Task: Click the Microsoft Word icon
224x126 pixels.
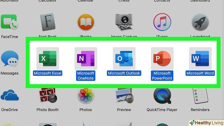Action: tap(200, 59)
